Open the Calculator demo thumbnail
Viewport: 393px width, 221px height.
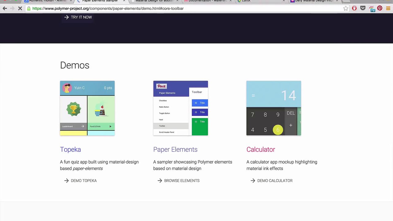click(274, 108)
